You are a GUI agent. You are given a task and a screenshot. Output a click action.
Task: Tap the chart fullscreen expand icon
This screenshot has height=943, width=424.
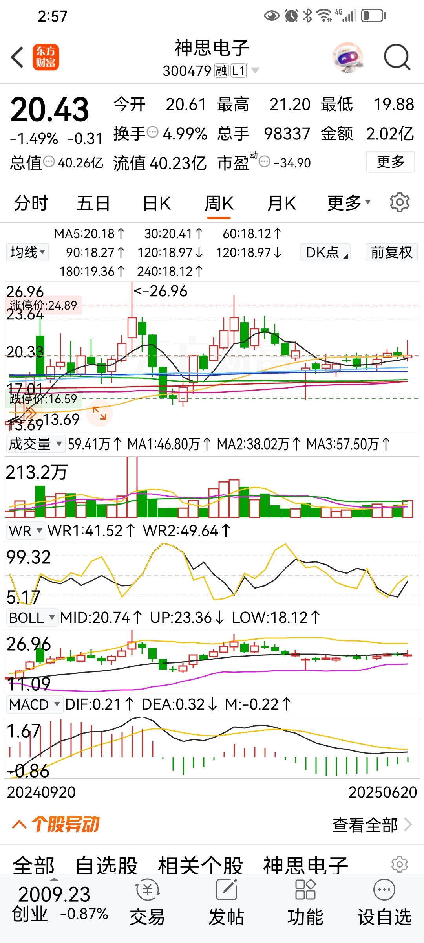(x=99, y=413)
